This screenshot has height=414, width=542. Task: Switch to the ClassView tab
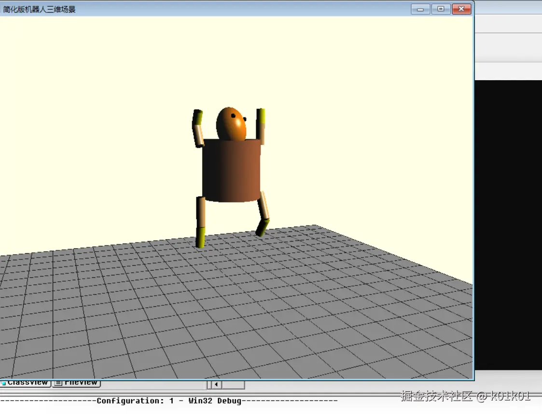26,383
